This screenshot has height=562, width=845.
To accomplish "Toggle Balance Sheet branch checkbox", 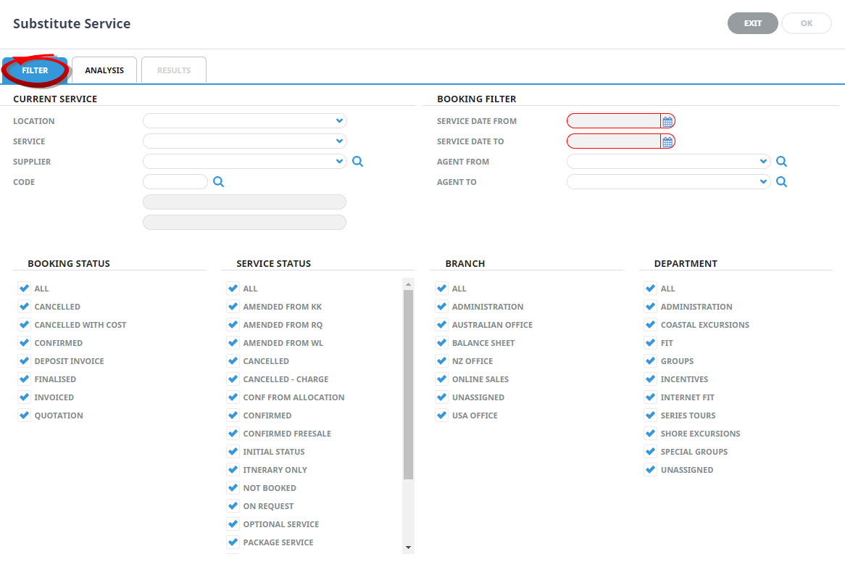I will [x=441, y=342].
